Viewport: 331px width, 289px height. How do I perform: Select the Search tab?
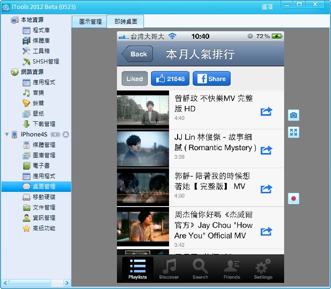pos(200,269)
